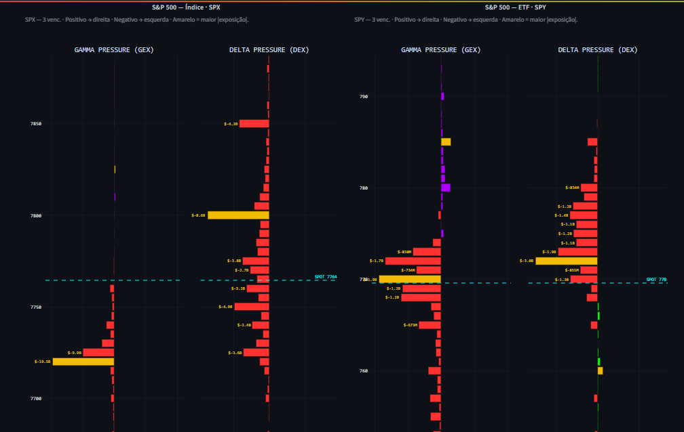
Task: Click the $-1.7B bar in SPY GEX
Action: (413, 261)
